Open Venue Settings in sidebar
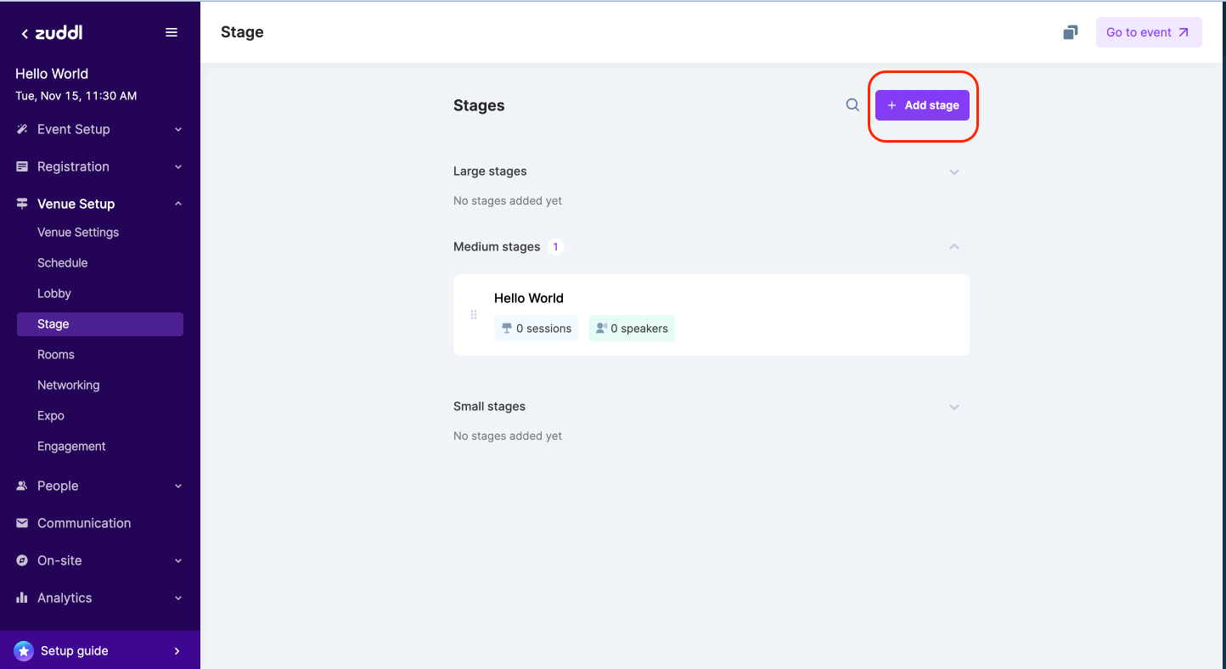 pos(78,233)
